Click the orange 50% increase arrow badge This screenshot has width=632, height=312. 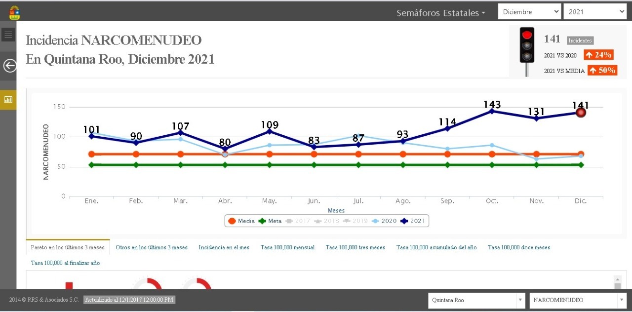[602, 71]
